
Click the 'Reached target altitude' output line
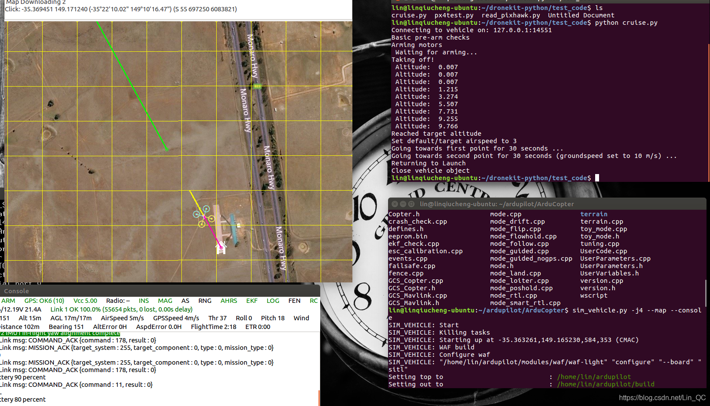[x=436, y=134]
